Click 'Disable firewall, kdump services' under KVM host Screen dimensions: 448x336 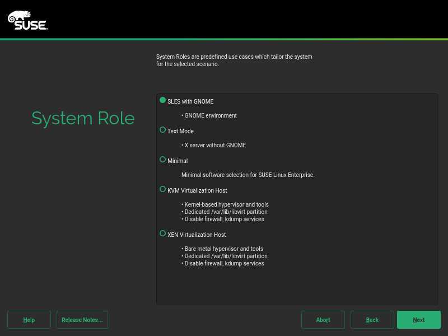[x=225, y=219]
